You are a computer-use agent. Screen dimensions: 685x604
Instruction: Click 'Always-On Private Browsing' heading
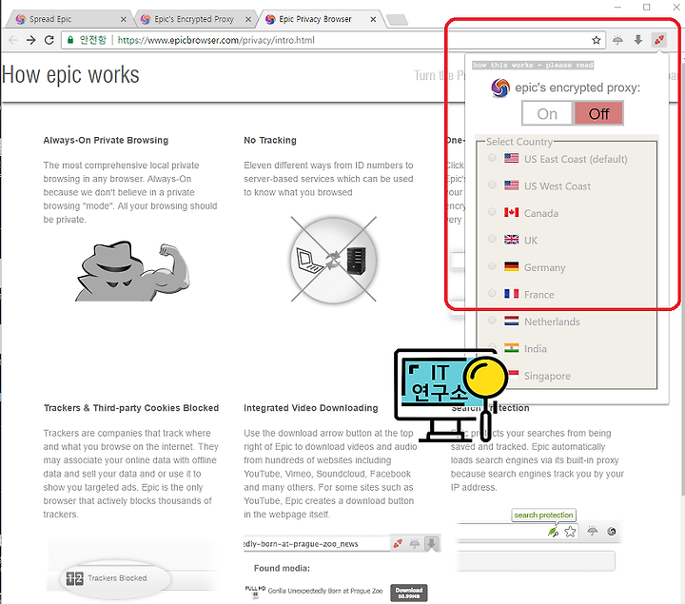coord(106,140)
